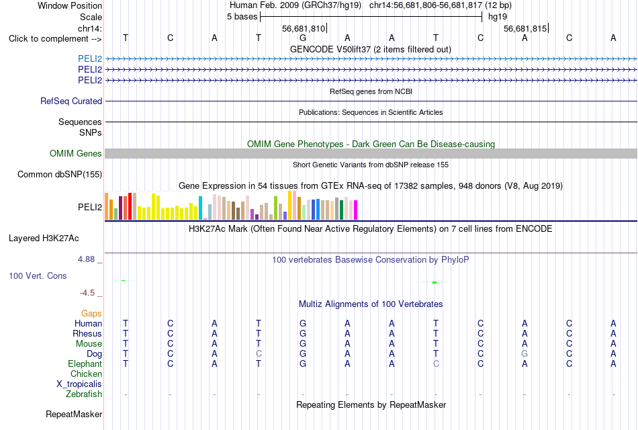638x430 pixels.
Task: Open the "RefSeq Curated" track label
Action: coord(71,101)
